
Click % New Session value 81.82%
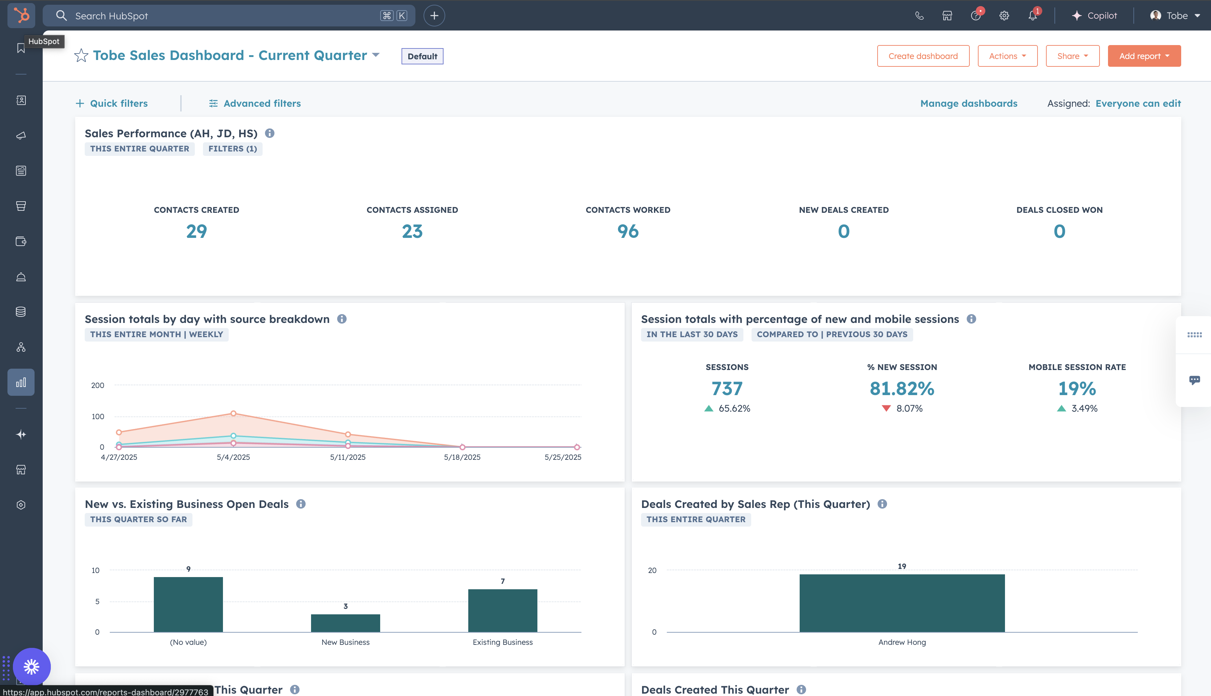tap(902, 389)
